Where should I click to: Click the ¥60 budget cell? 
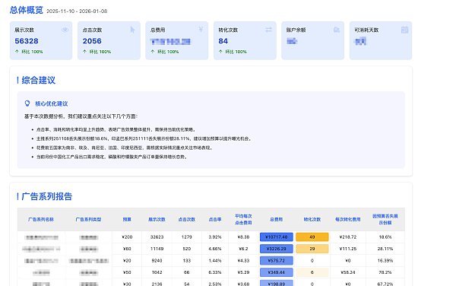point(127,249)
